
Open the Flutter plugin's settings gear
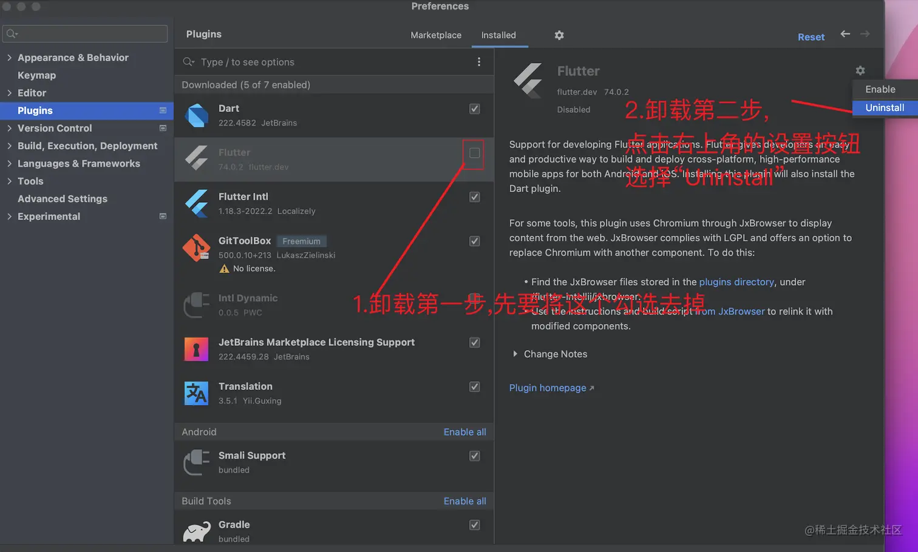click(x=860, y=70)
